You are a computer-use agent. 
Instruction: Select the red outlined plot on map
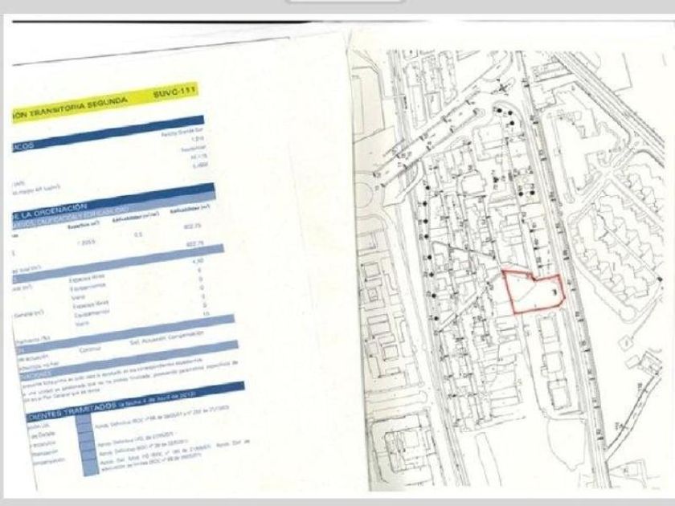click(534, 291)
